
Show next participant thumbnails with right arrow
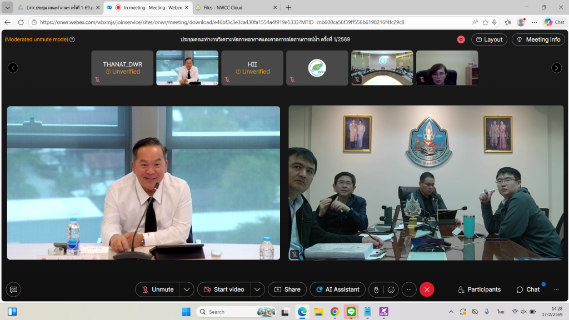coord(556,68)
